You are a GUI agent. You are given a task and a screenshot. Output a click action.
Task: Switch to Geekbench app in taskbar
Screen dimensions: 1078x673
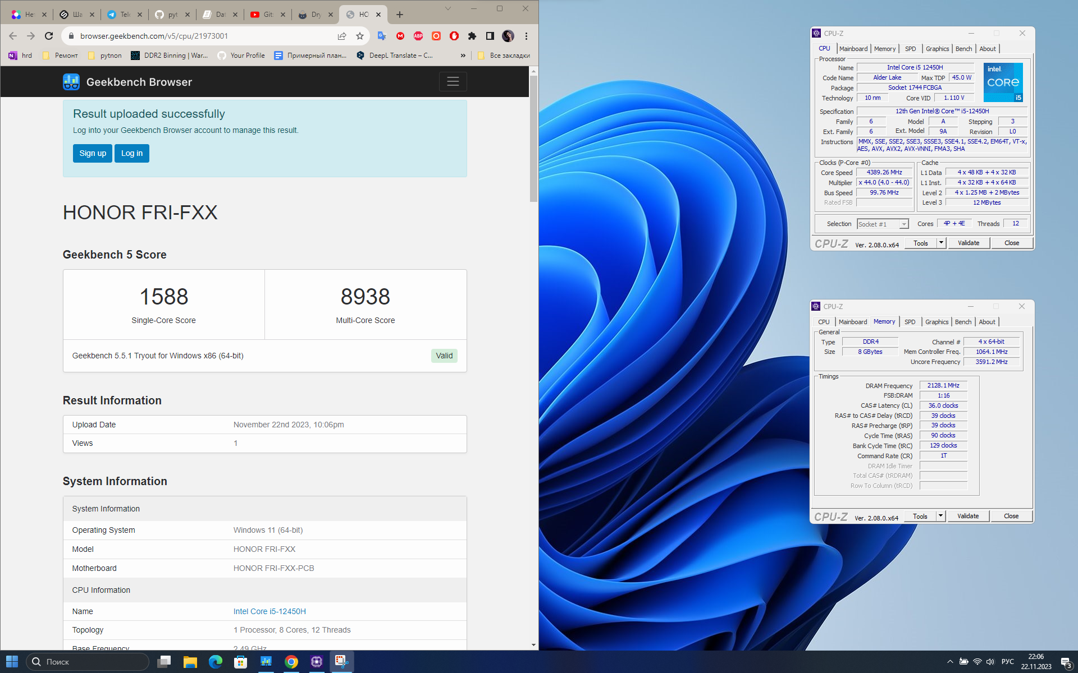pyautogui.click(x=266, y=662)
